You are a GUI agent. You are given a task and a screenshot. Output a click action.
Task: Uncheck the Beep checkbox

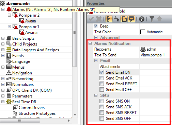(96, 26)
